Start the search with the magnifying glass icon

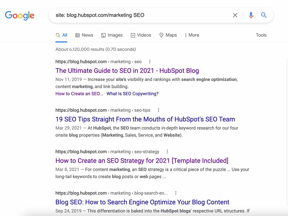[x=264, y=15]
